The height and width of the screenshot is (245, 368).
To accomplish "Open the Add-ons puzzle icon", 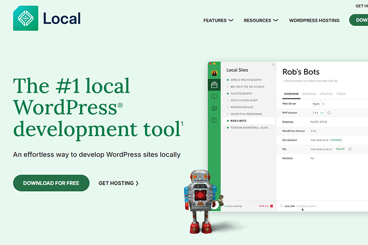I will pos(214,108).
